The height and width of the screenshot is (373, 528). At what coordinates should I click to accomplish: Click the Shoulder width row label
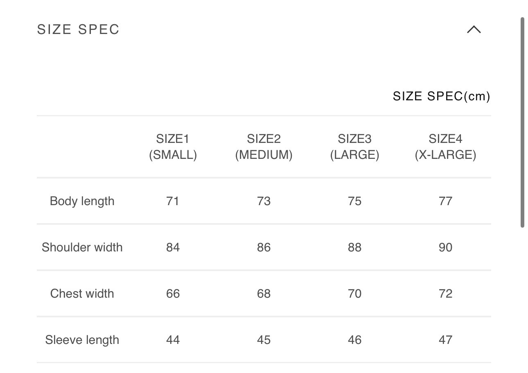[82, 247]
